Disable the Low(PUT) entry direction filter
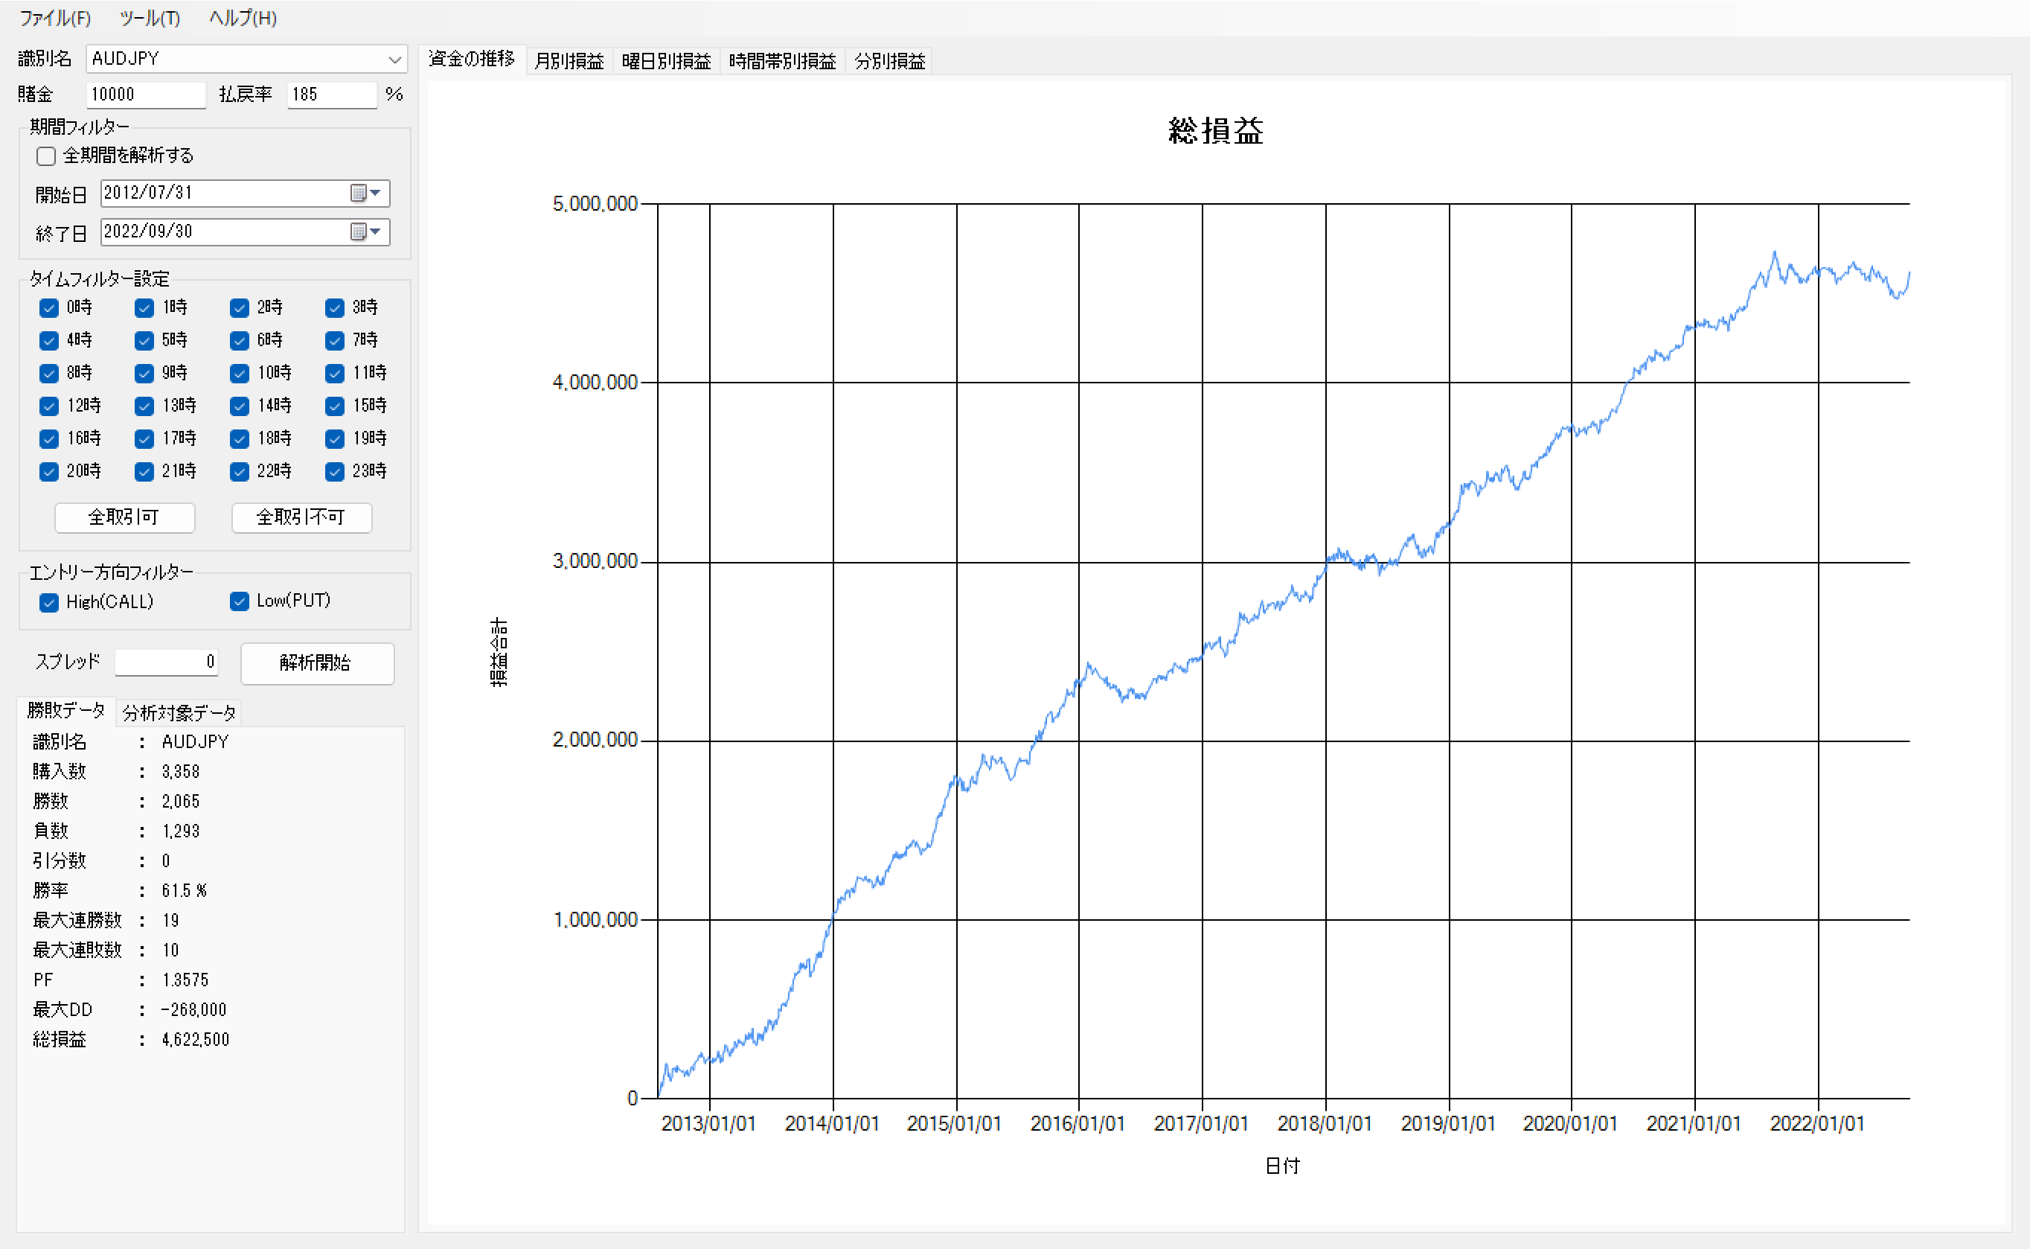Image resolution: width=2030 pixels, height=1249 pixels. (x=240, y=601)
